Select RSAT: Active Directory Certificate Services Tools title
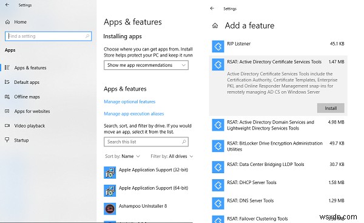 (274, 62)
